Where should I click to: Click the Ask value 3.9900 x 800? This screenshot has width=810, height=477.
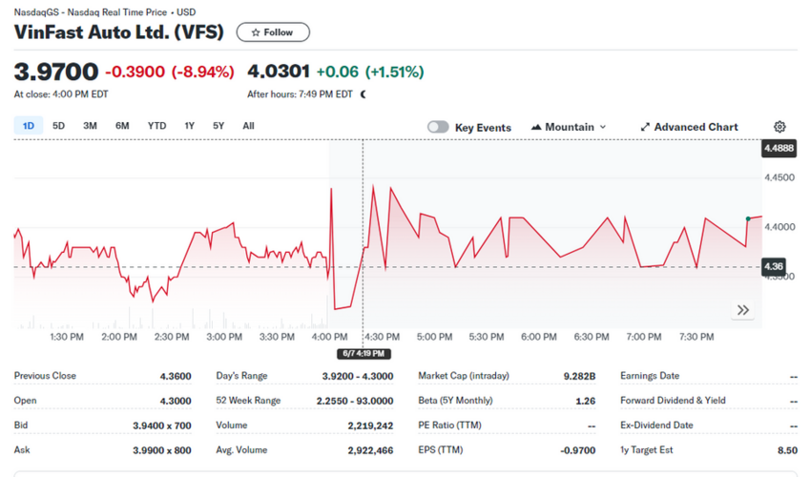[x=161, y=450]
